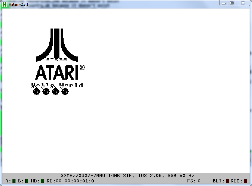
Task: Click the 32MHz/030/-/MMU status text
Action: (x=83, y=176)
